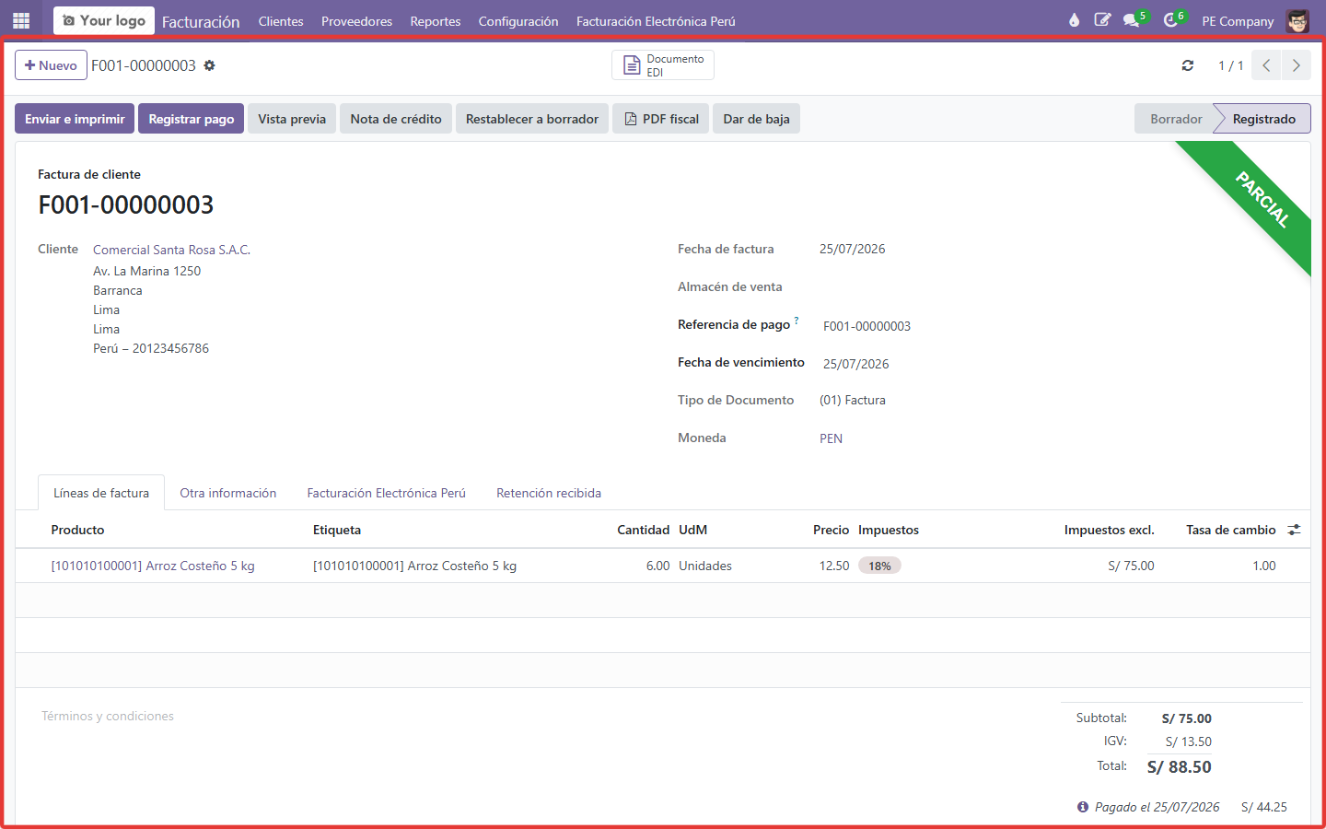This screenshot has width=1326, height=829.
Task: Click the Total amount S/ 88.50
Action: click(1179, 766)
